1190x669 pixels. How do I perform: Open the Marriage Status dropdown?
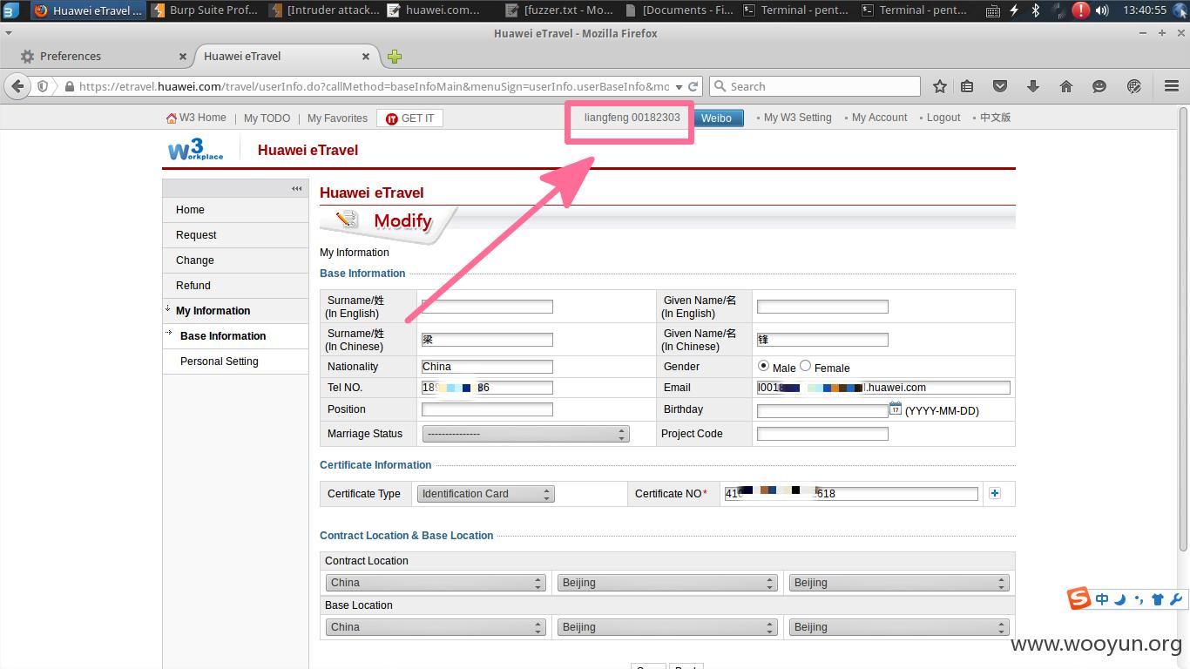pos(525,434)
